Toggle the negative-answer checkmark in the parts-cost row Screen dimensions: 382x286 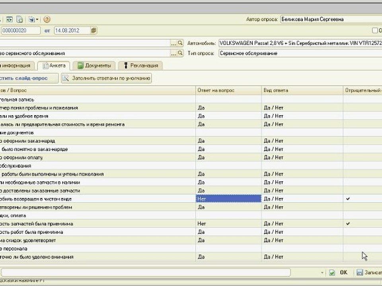(x=348, y=224)
